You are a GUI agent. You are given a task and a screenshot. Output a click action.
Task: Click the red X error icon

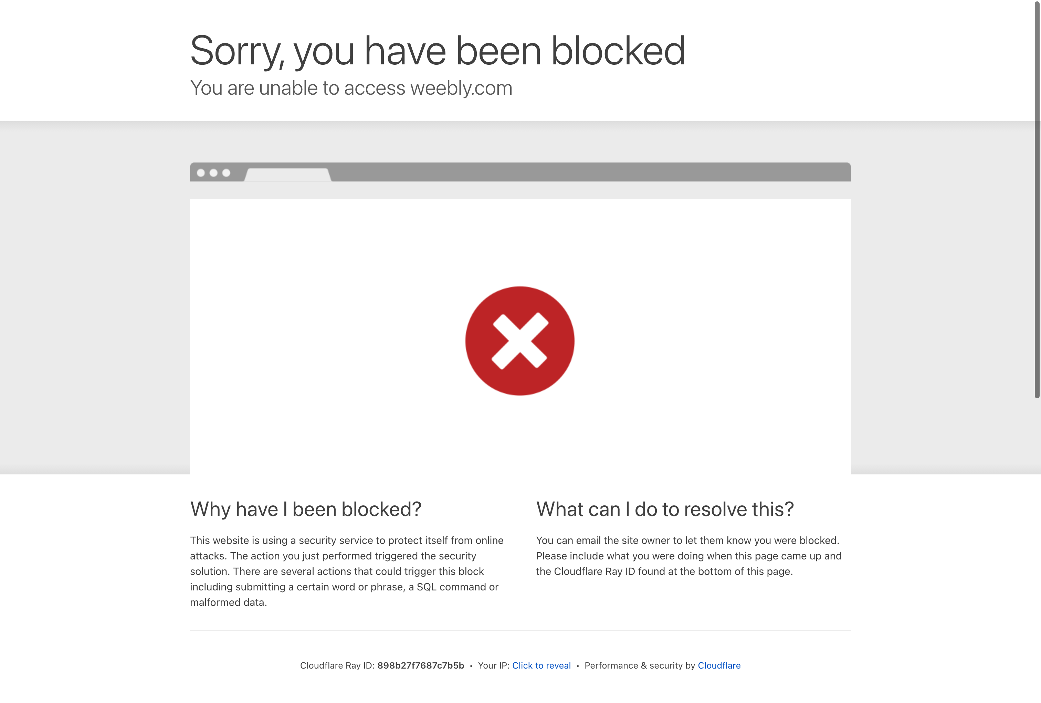point(519,340)
